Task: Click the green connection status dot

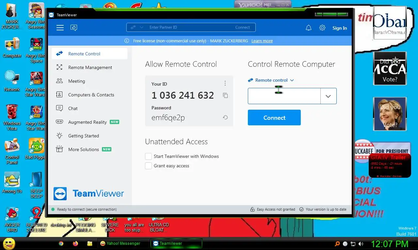Action: pos(53,209)
